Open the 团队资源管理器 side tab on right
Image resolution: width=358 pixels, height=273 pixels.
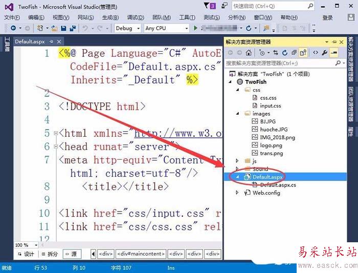coord(351,104)
